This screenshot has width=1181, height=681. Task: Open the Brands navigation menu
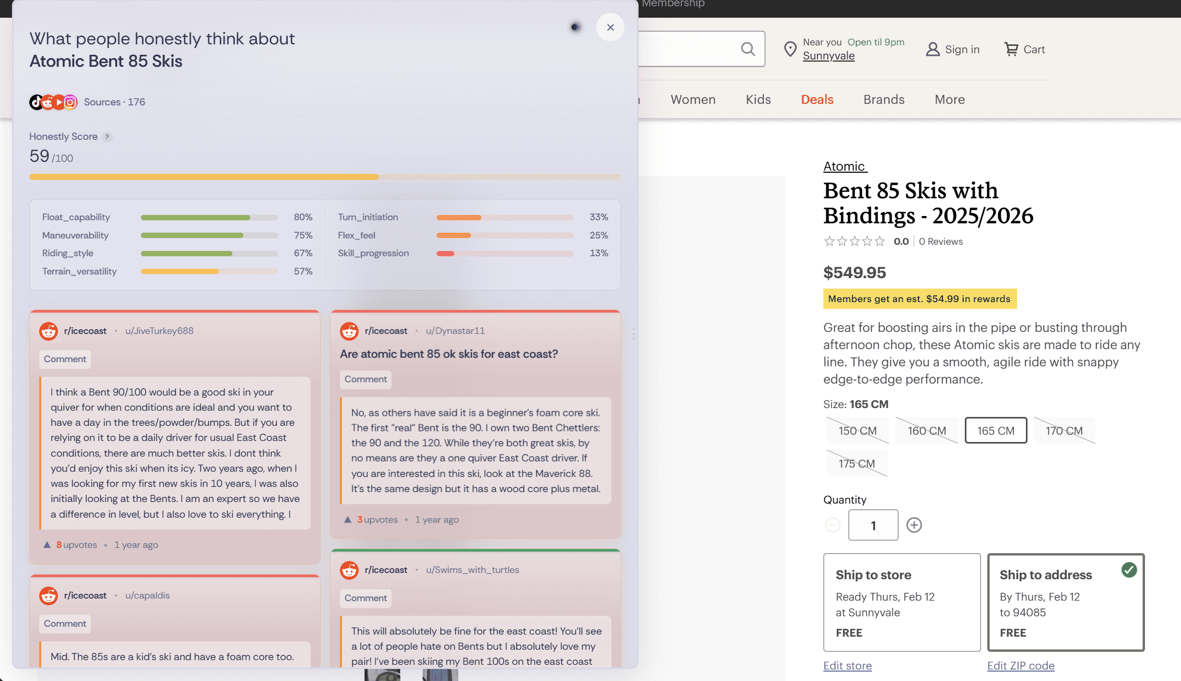(883, 100)
